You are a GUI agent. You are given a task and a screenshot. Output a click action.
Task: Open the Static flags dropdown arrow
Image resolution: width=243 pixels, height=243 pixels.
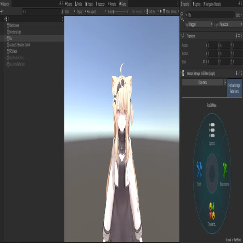[x=242, y=15]
